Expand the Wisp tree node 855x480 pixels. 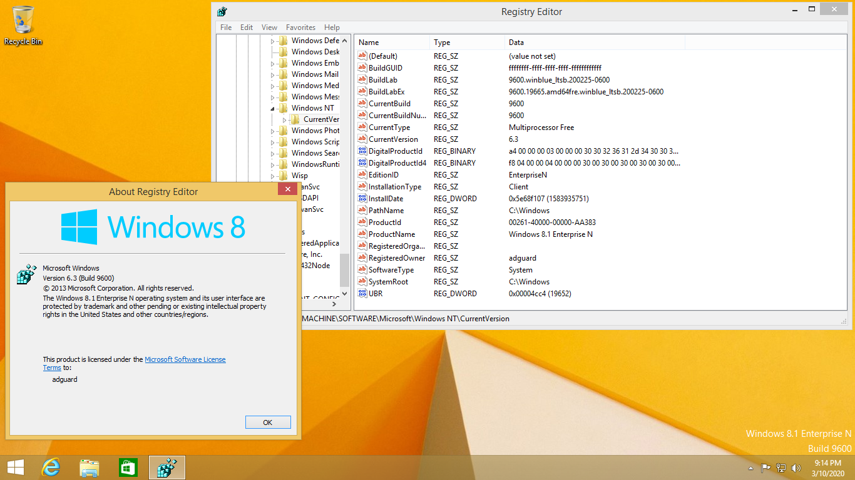pyautogui.click(x=272, y=176)
